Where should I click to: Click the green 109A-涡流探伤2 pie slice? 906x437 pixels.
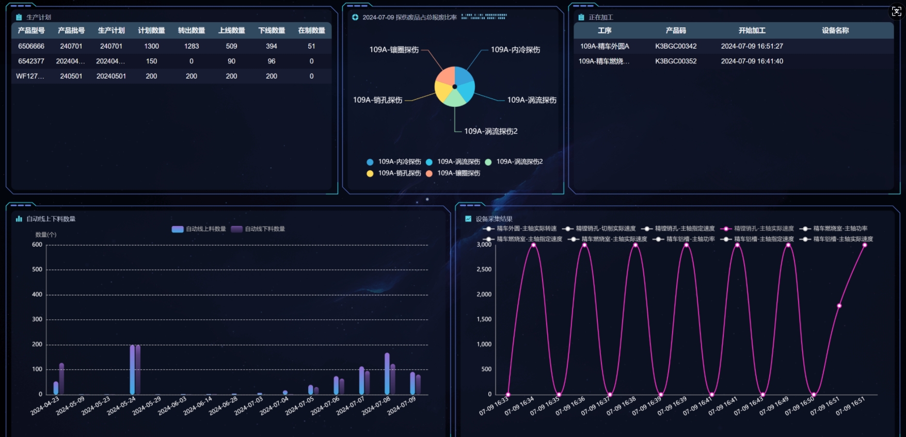tap(454, 98)
